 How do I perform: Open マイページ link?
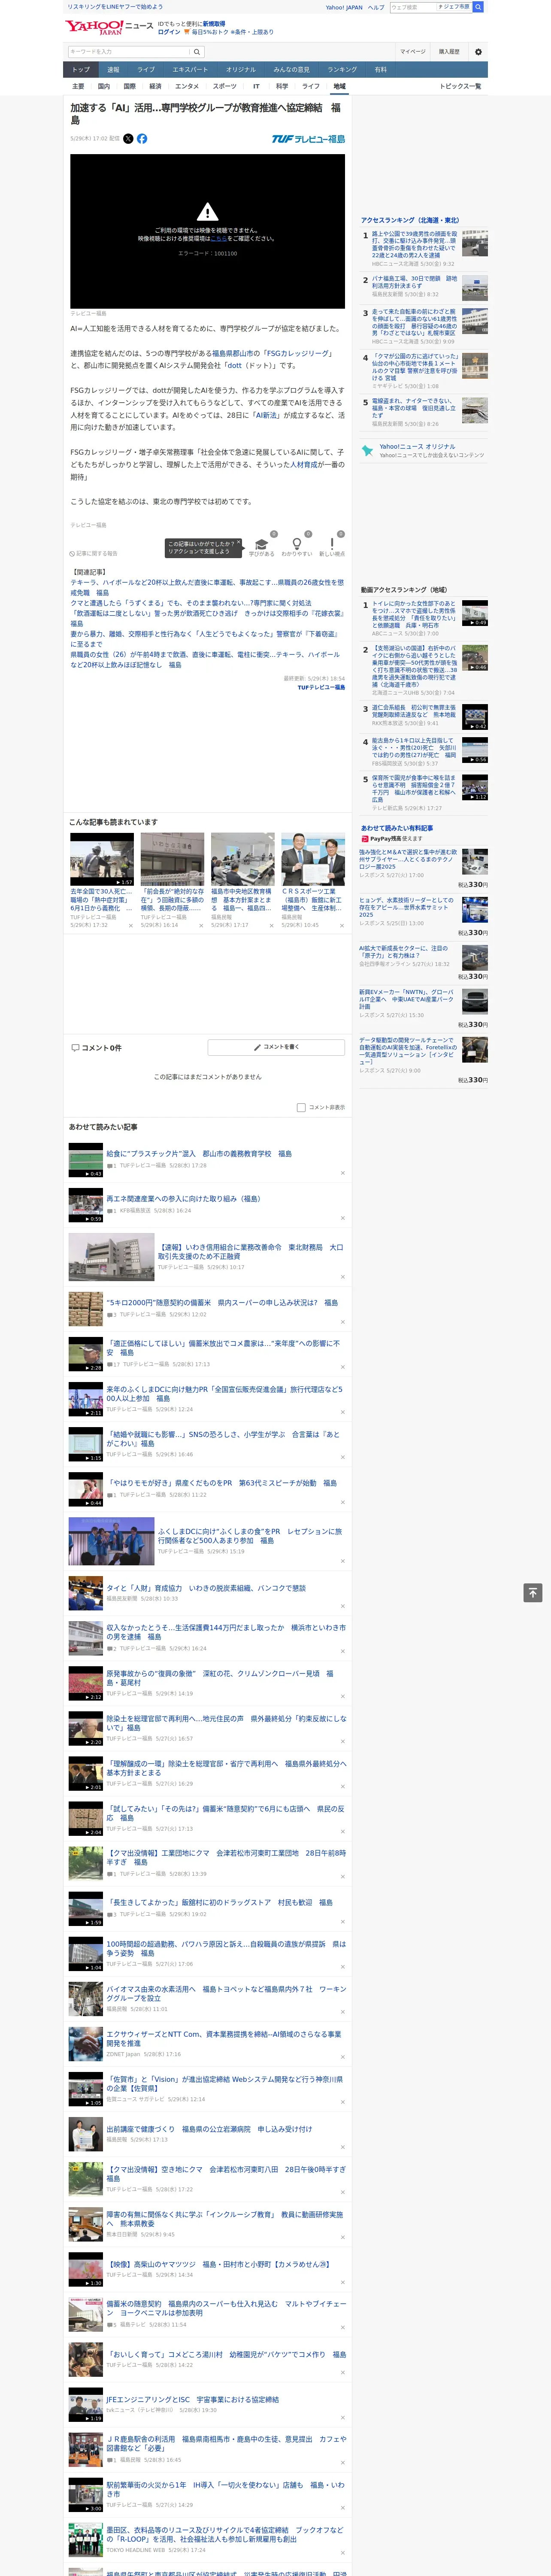tap(413, 52)
